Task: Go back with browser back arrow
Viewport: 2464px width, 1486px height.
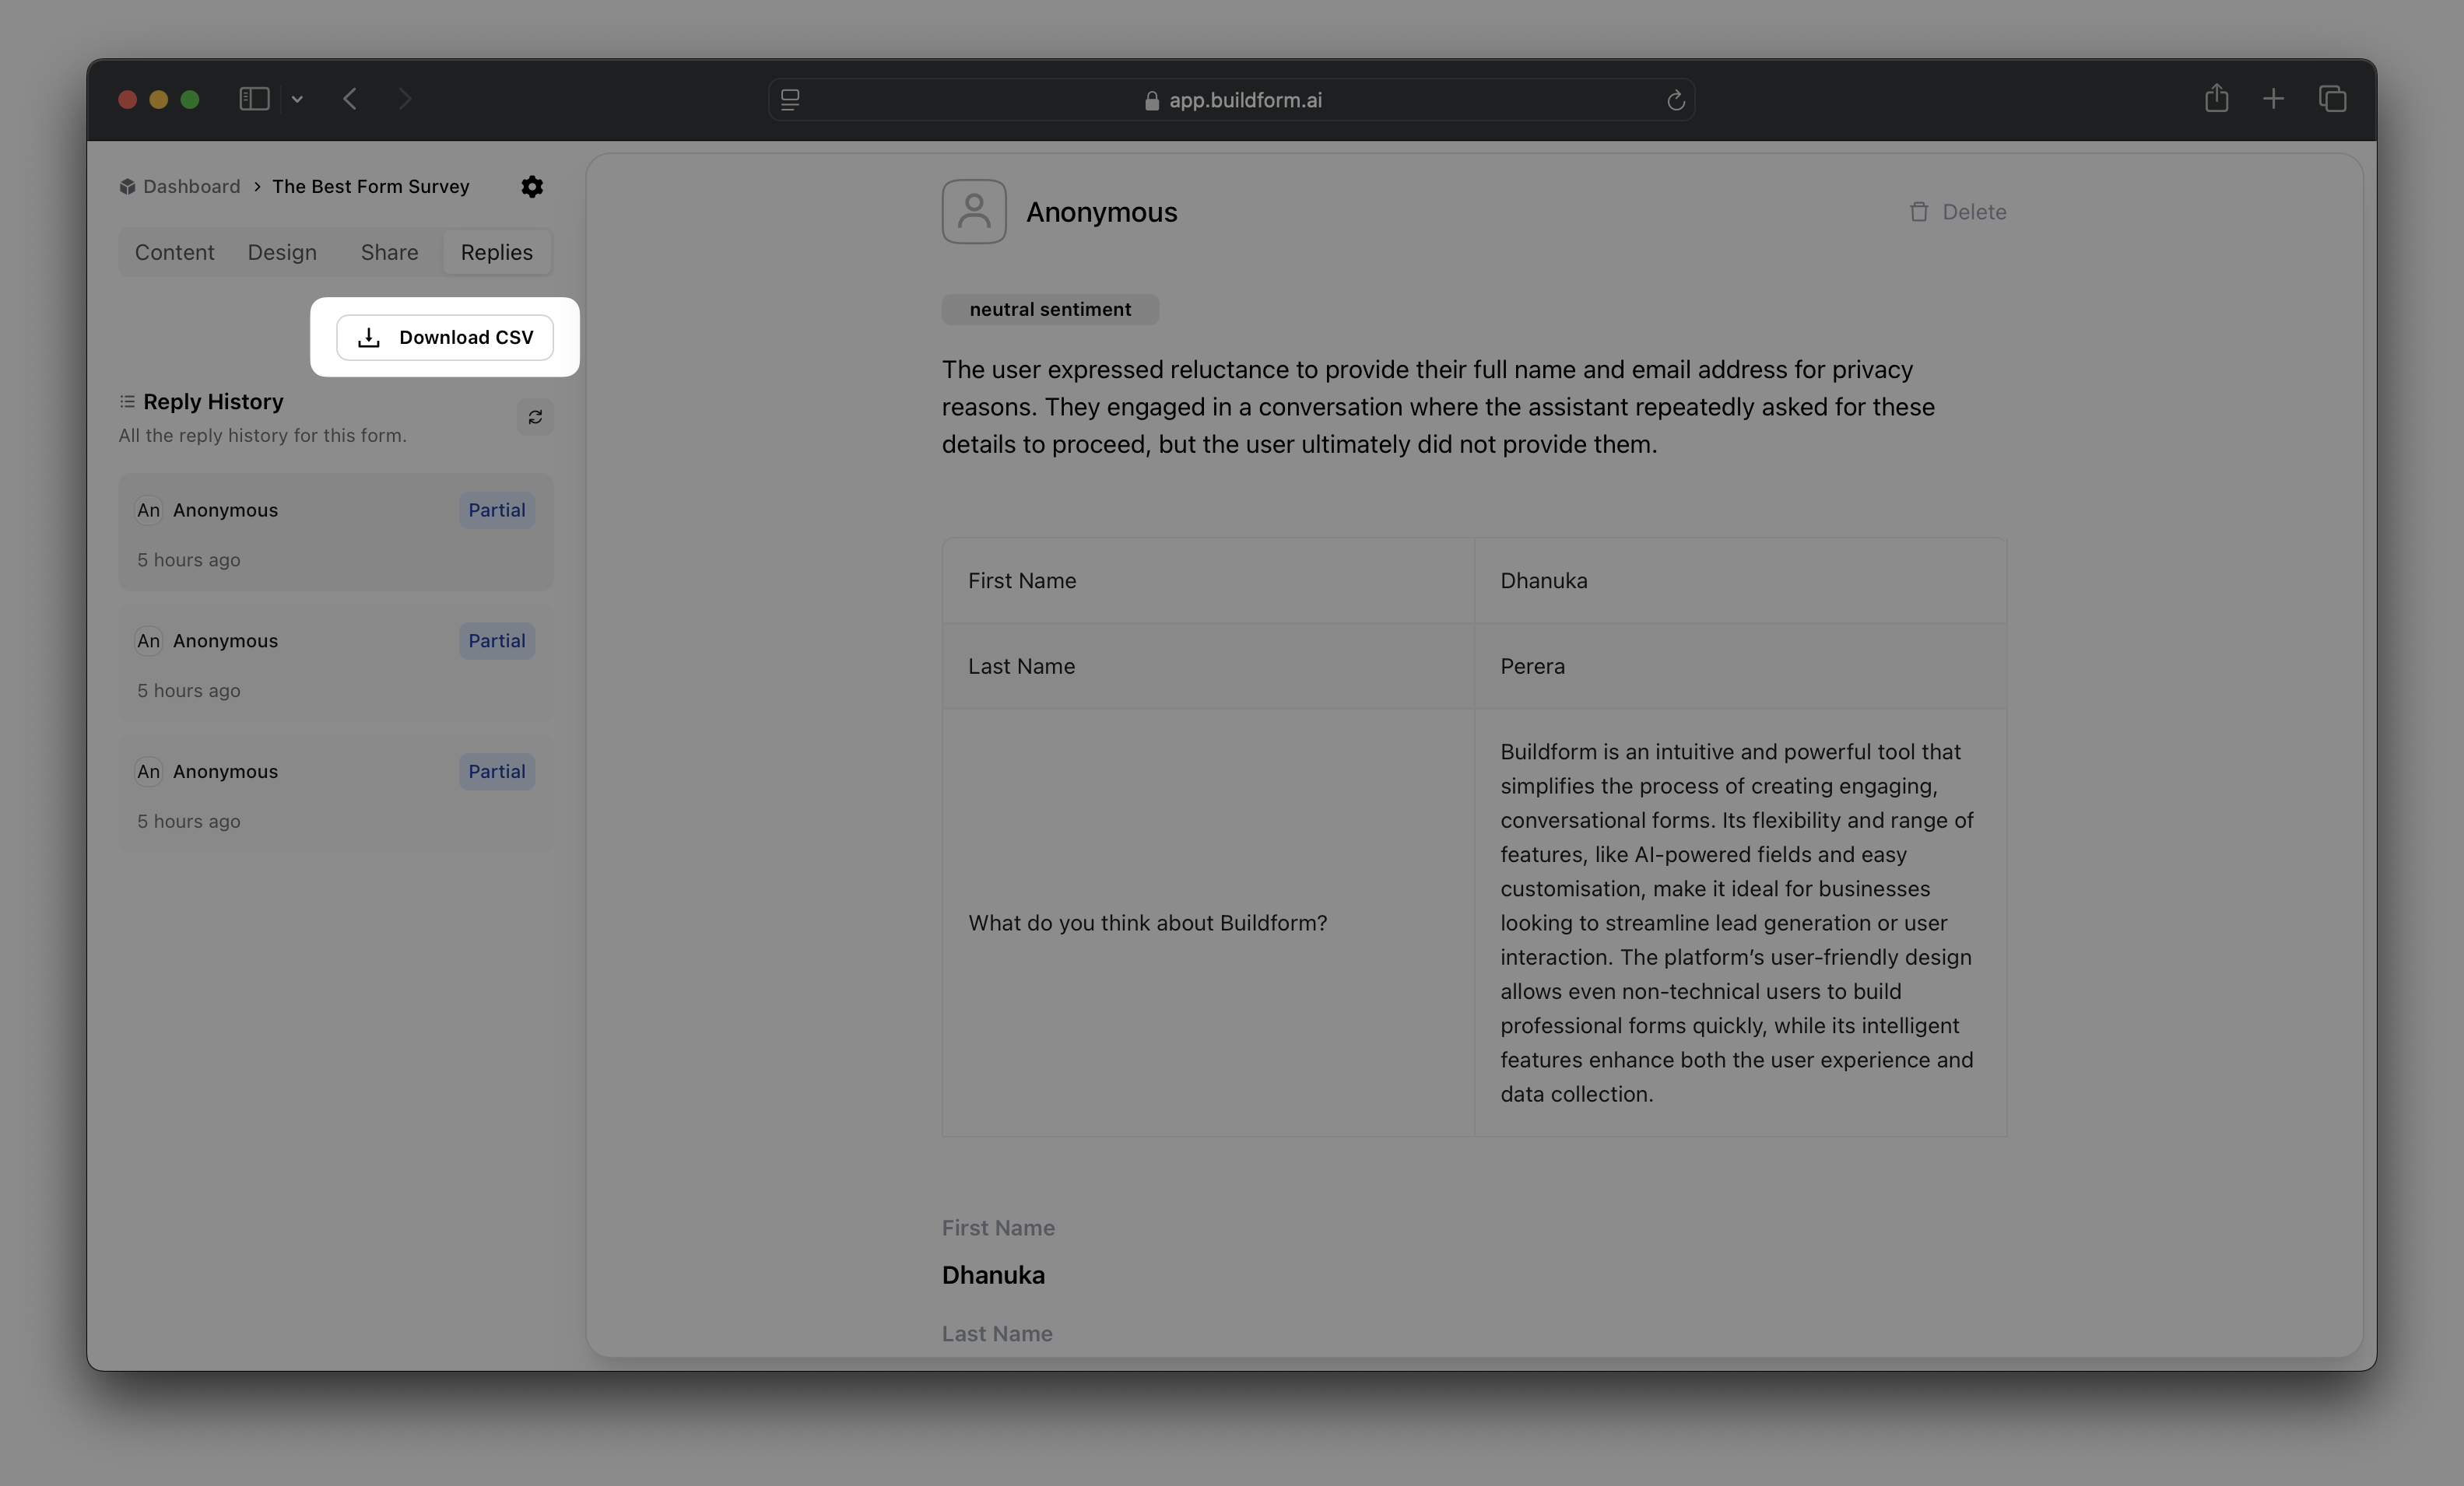Action: [x=350, y=99]
